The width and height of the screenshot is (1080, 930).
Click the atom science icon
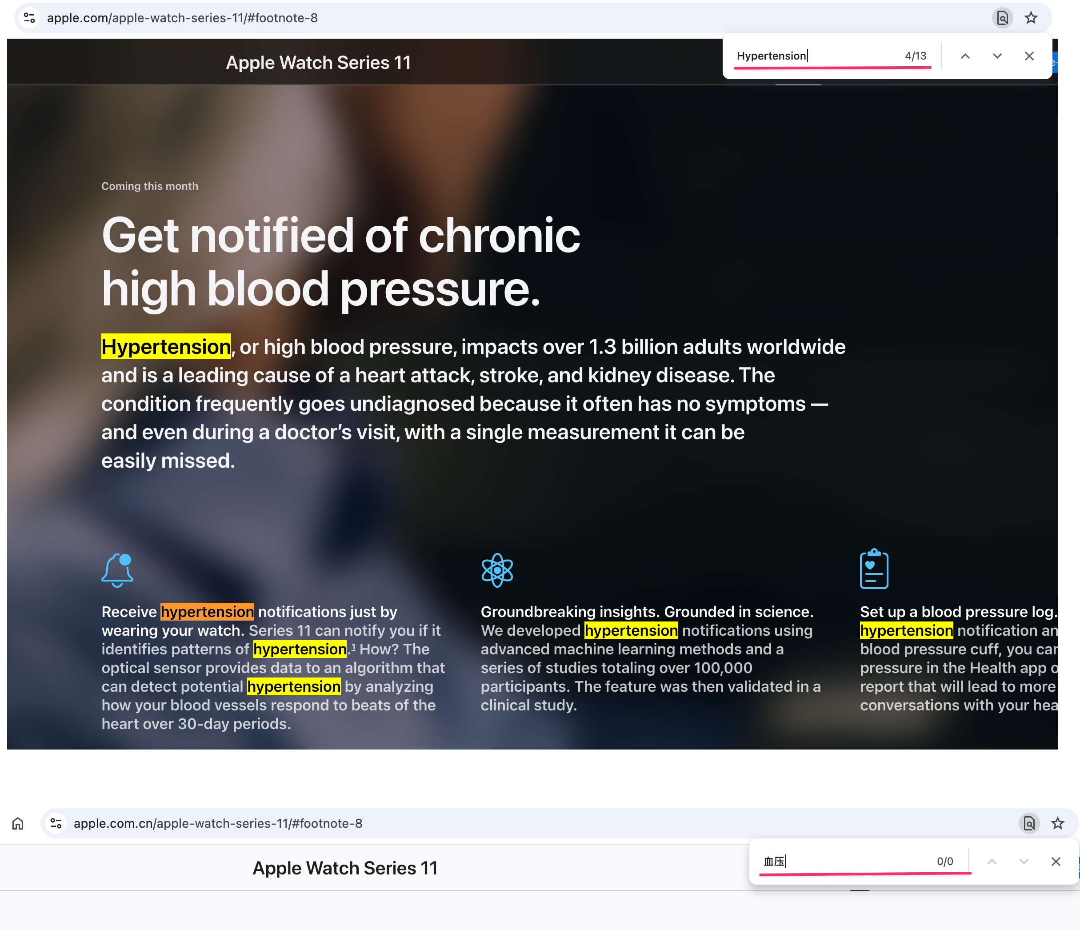click(497, 570)
